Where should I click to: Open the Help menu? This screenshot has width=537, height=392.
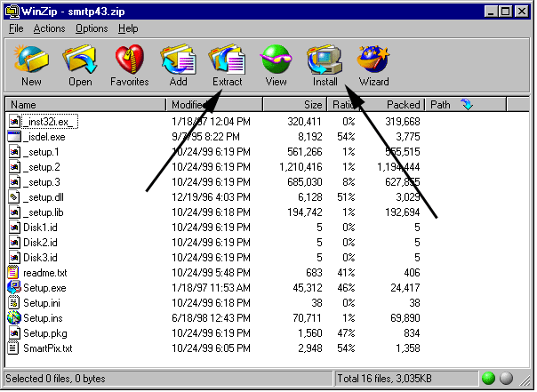[x=128, y=28]
